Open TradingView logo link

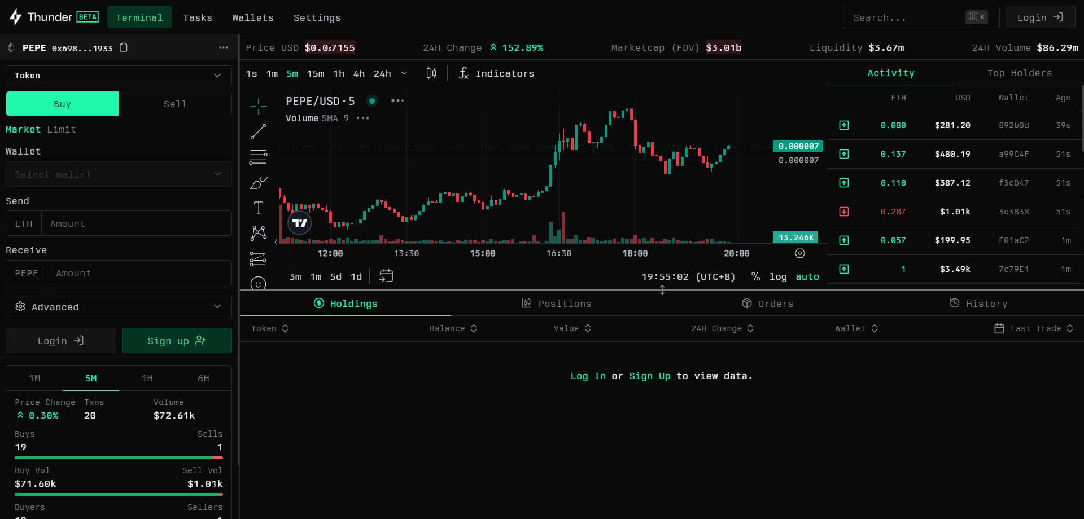pos(300,223)
